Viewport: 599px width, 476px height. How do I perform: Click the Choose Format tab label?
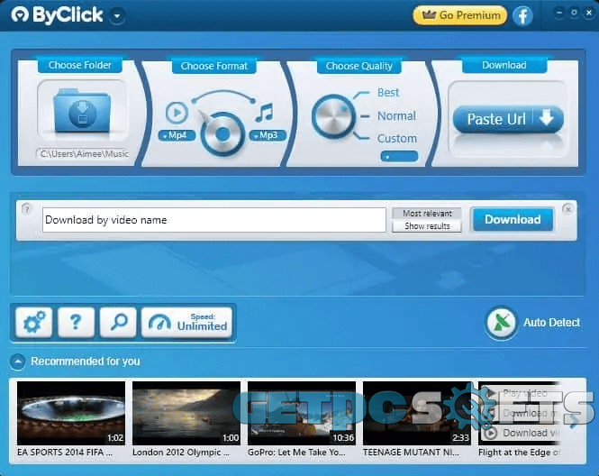(214, 66)
